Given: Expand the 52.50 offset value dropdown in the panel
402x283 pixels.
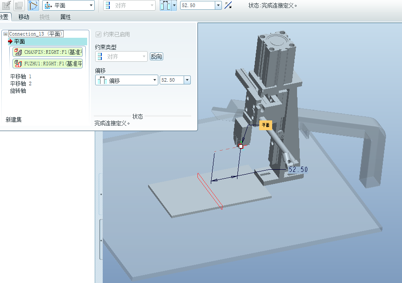Looking at the screenshot, I should [x=187, y=80].
